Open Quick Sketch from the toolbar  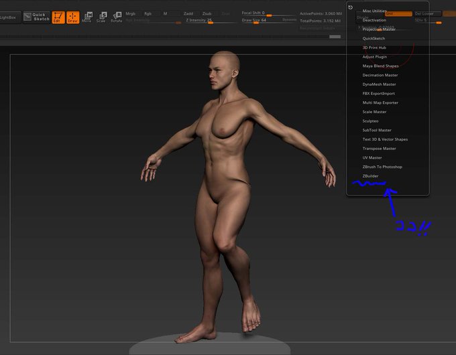pos(37,17)
